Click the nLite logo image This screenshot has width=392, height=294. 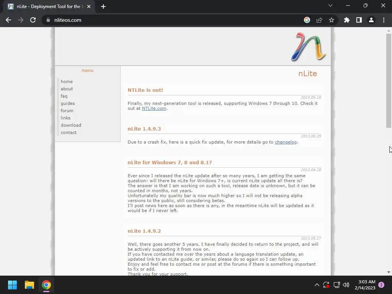(309, 47)
